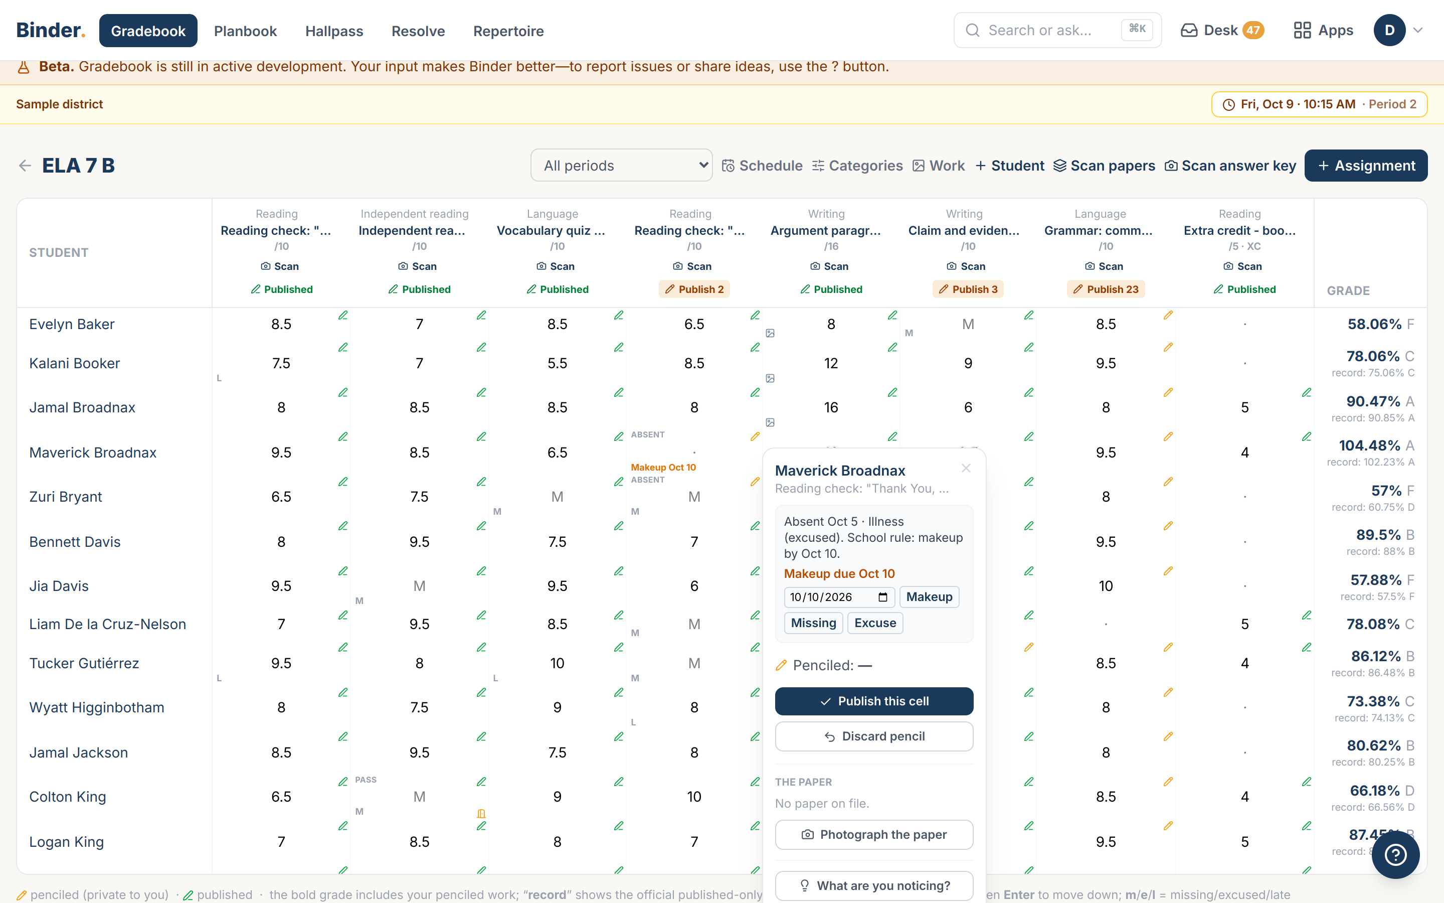Viewport: 1444px width, 903px height.
Task: Close the Maverick Broadnax popup
Action: point(966,468)
